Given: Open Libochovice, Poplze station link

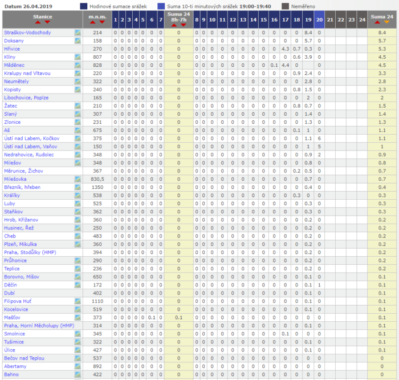Looking at the screenshot, I should tap(26, 98).
